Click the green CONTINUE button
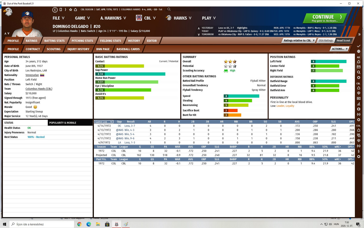Image resolution: width=364 pixels, height=228 pixels. click(x=325, y=18)
